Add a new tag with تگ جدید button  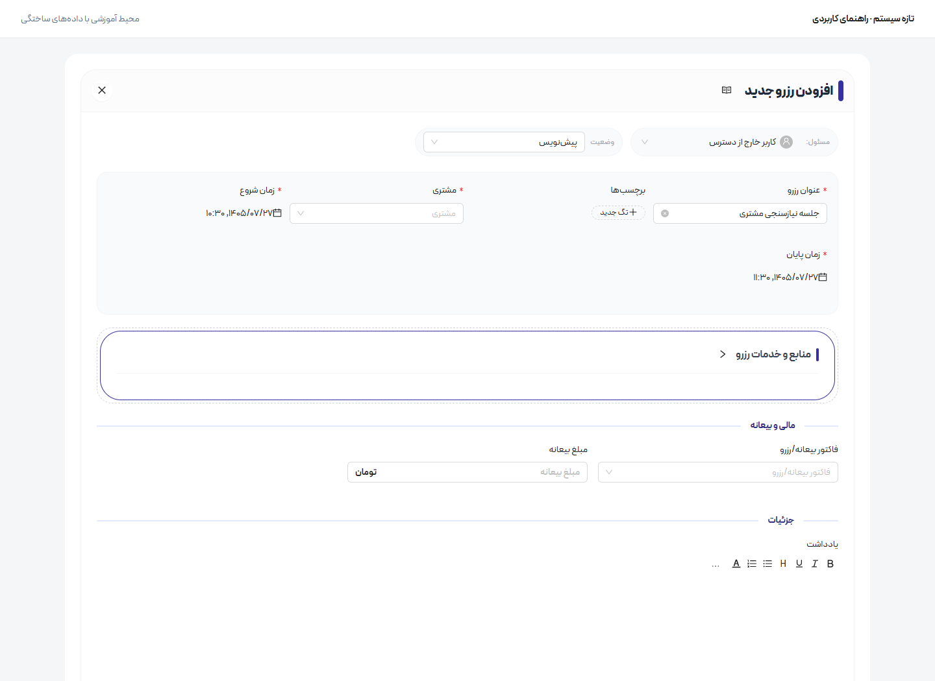(618, 213)
